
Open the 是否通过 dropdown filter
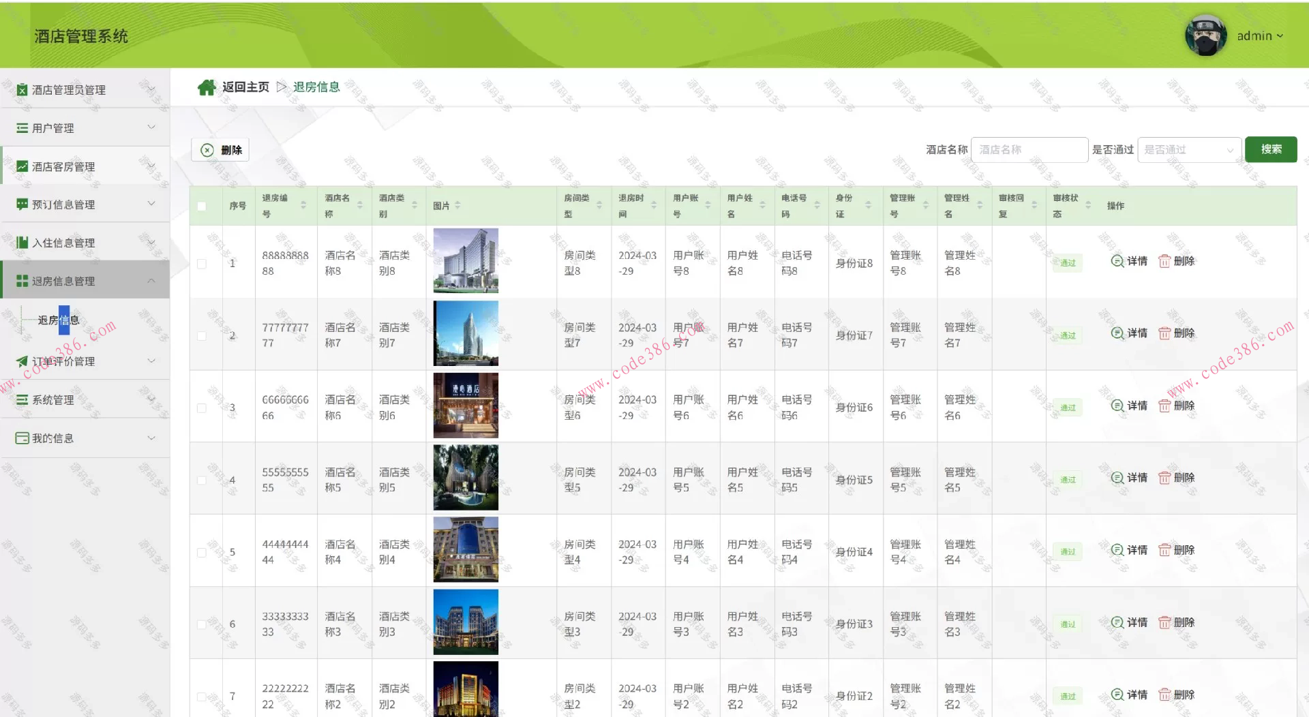tap(1188, 150)
